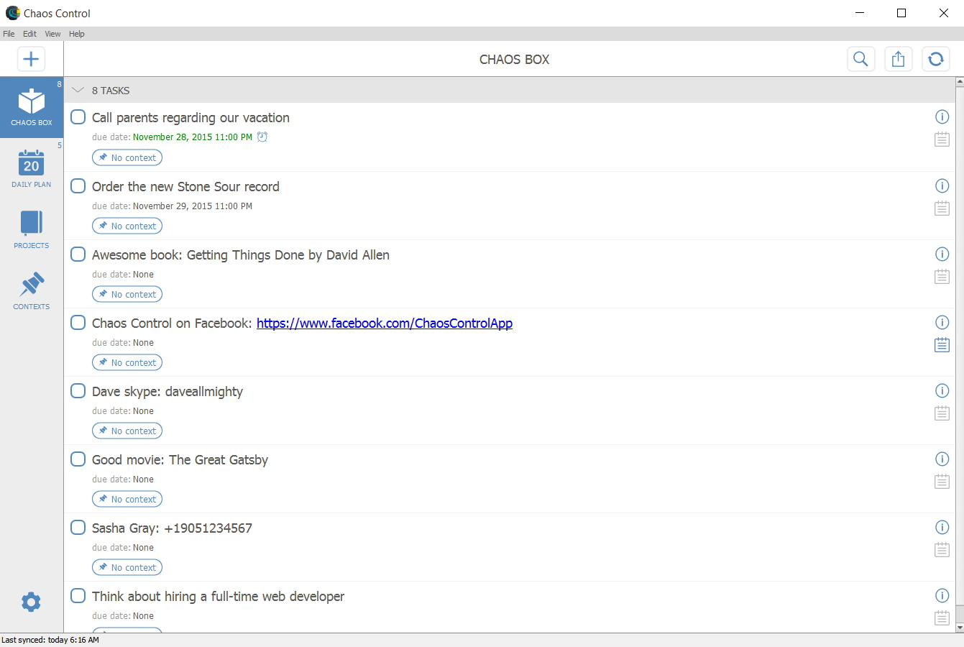The width and height of the screenshot is (964, 647).
Task: Open notes for Dave skype task
Action: pyautogui.click(x=942, y=413)
